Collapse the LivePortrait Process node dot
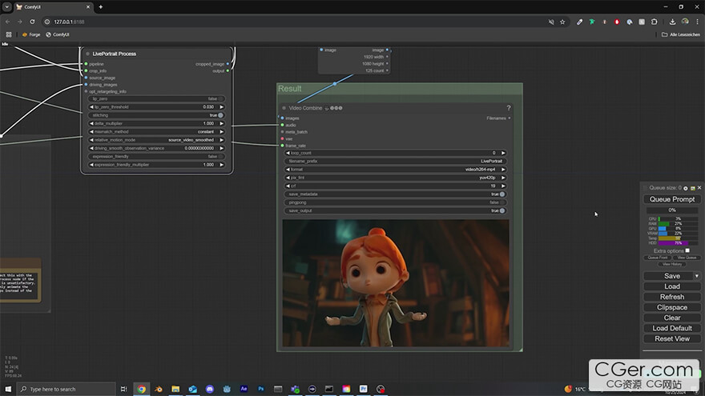 87,54
